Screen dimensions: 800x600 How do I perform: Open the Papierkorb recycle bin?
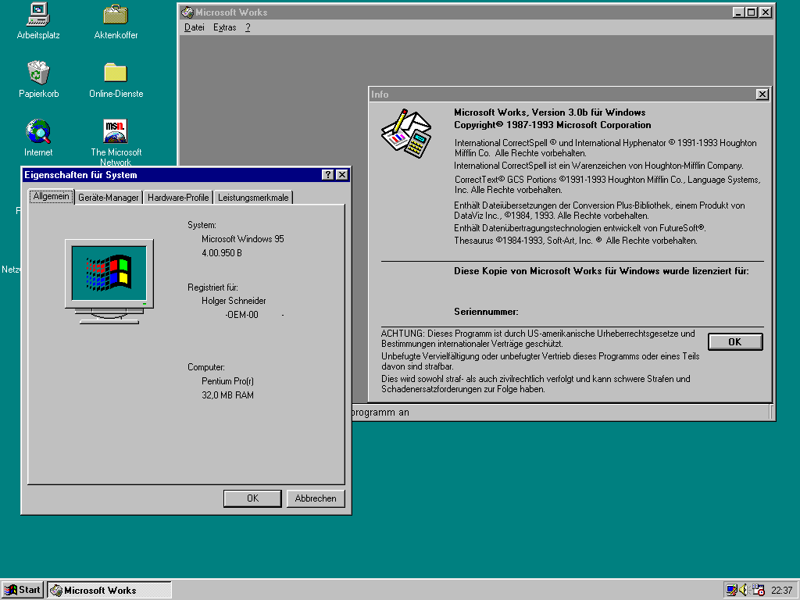[x=38, y=73]
